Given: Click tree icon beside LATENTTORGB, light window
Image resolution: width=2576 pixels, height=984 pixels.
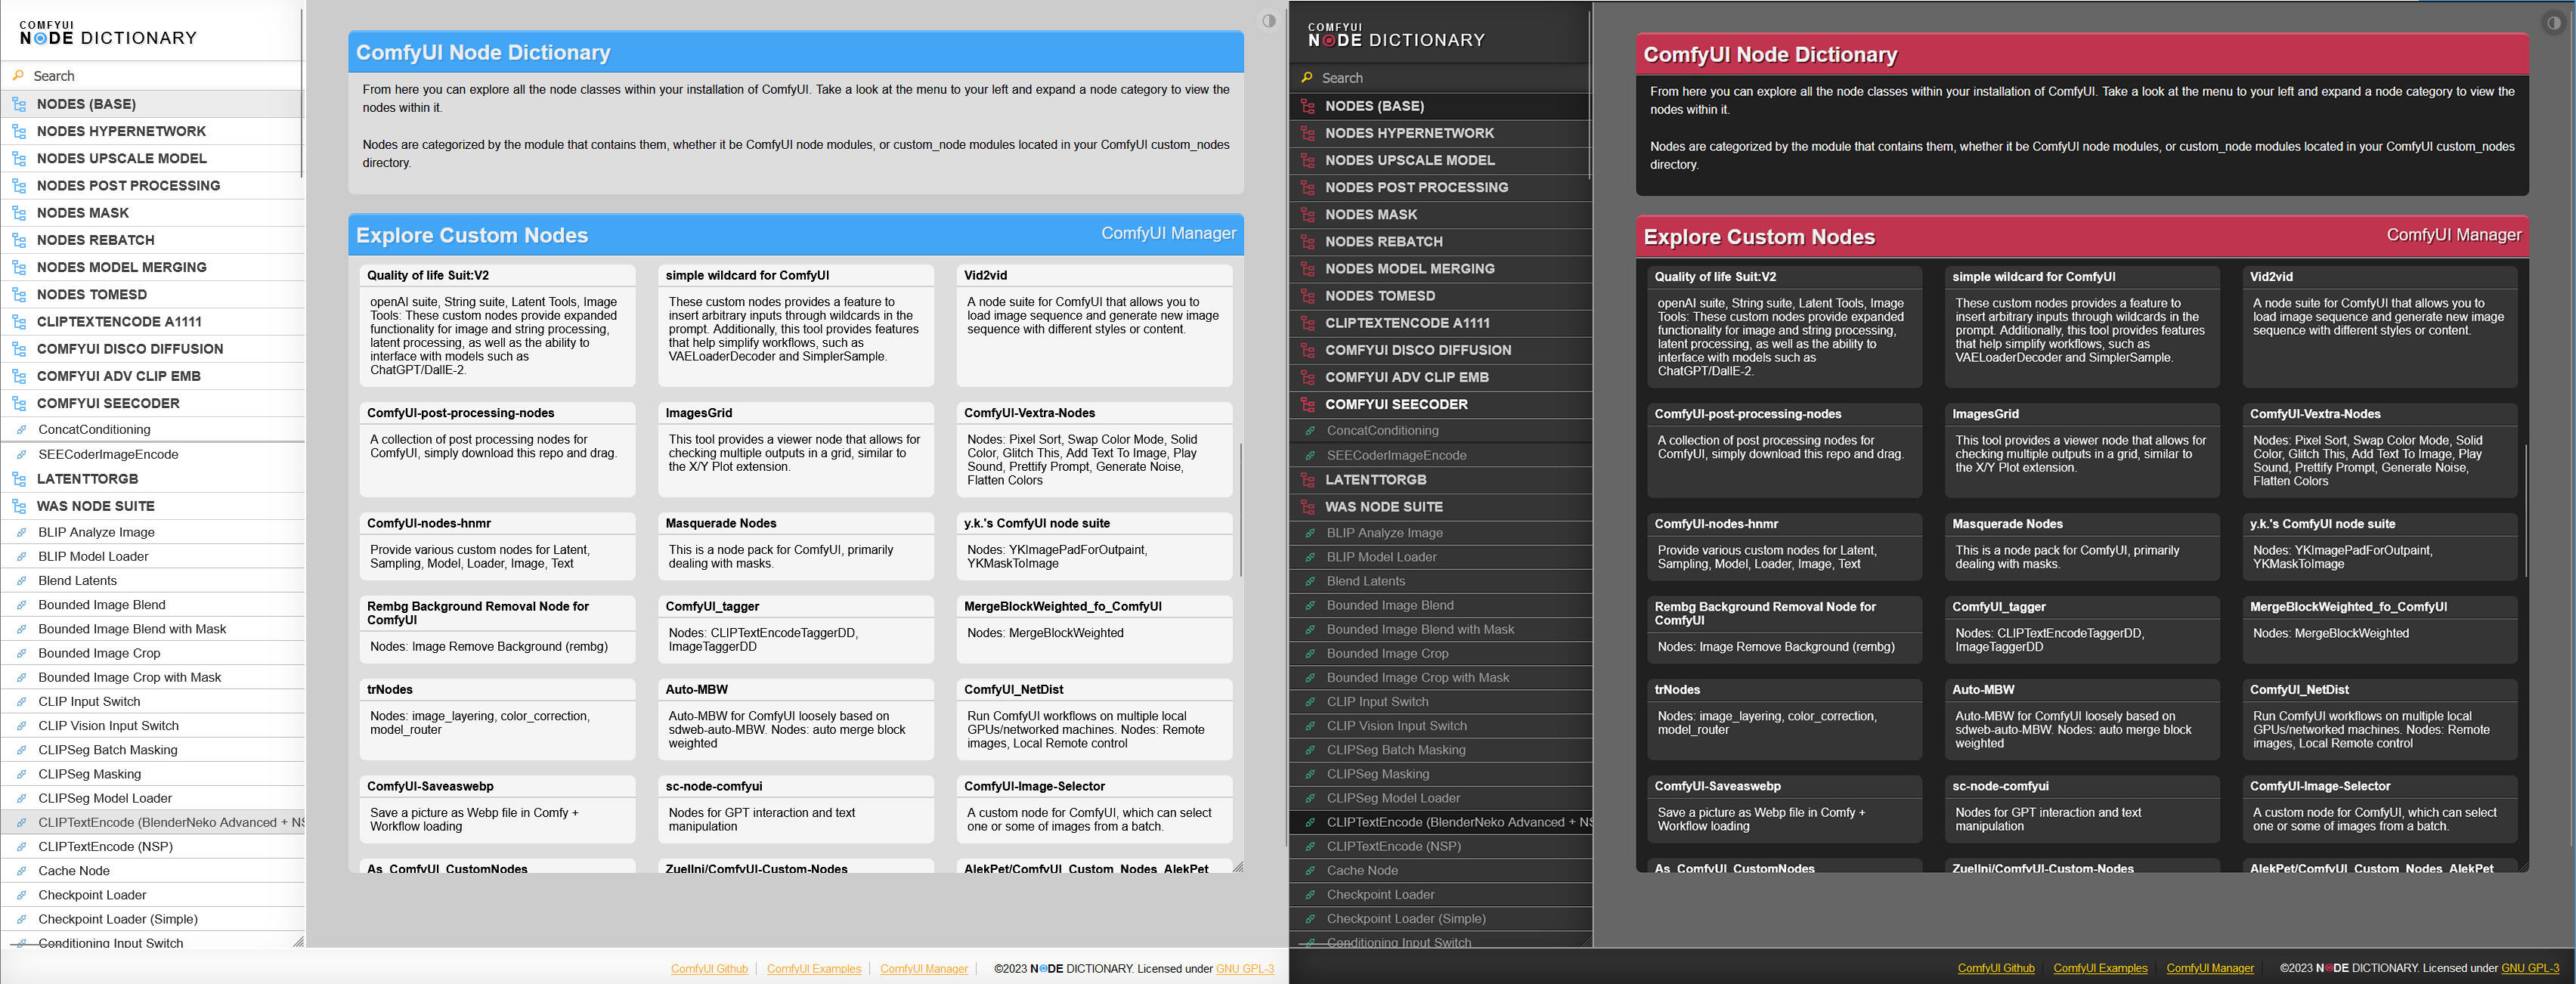Looking at the screenshot, I should pyautogui.click(x=19, y=479).
